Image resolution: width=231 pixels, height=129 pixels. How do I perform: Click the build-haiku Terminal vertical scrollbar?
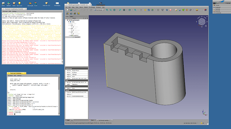[63, 38]
